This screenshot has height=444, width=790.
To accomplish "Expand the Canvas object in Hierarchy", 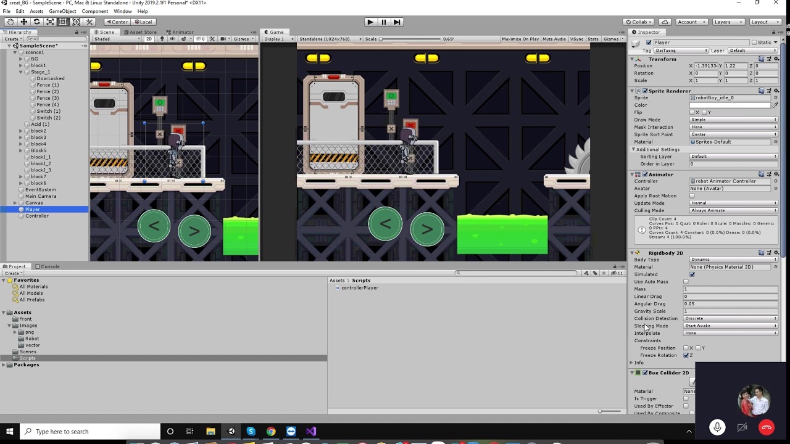I will click(x=15, y=203).
